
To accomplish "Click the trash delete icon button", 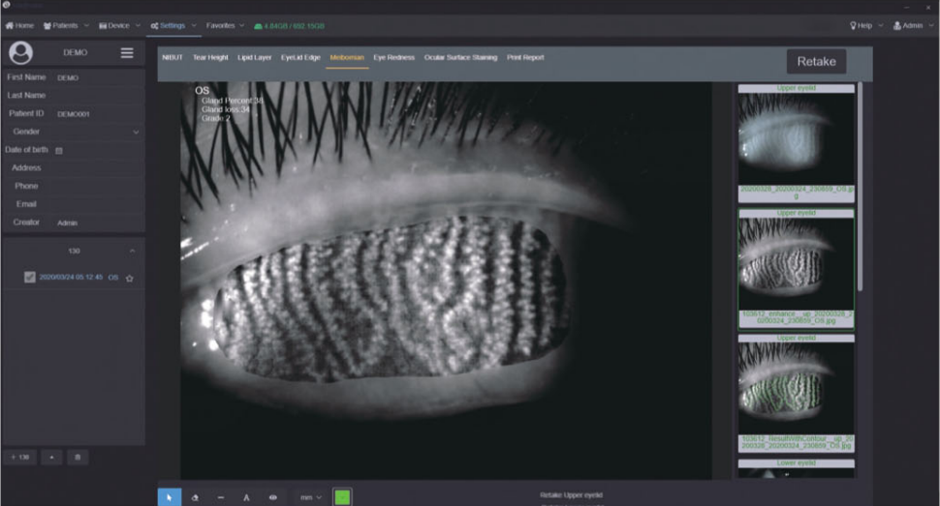I will pos(78,456).
